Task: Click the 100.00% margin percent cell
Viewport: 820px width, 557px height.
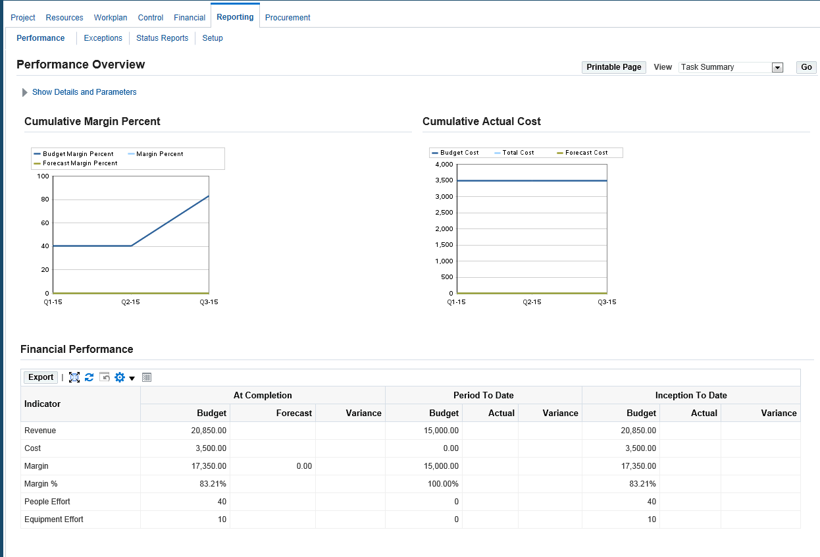Action: pos(424,484)
